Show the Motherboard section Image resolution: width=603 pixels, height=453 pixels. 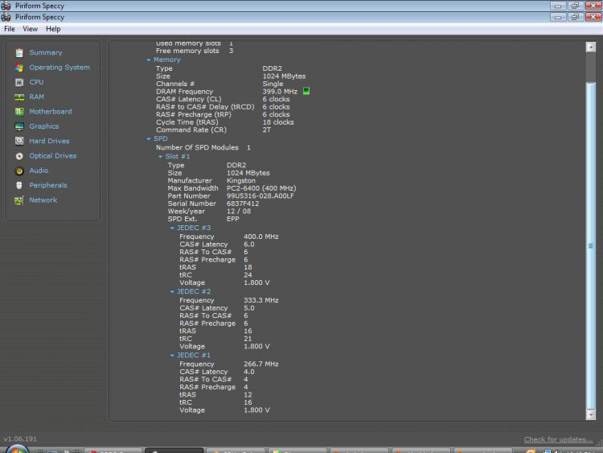point(51,112)
